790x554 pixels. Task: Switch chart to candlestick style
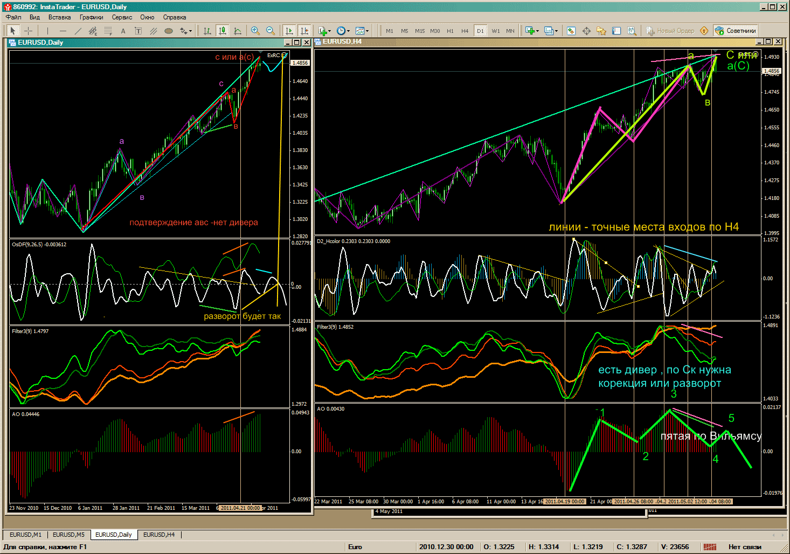coord(222,31)
